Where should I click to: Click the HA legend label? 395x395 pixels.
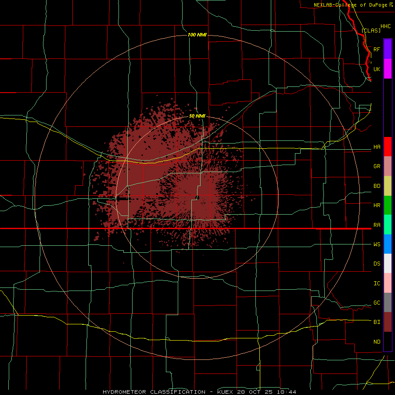coord(377,147)
